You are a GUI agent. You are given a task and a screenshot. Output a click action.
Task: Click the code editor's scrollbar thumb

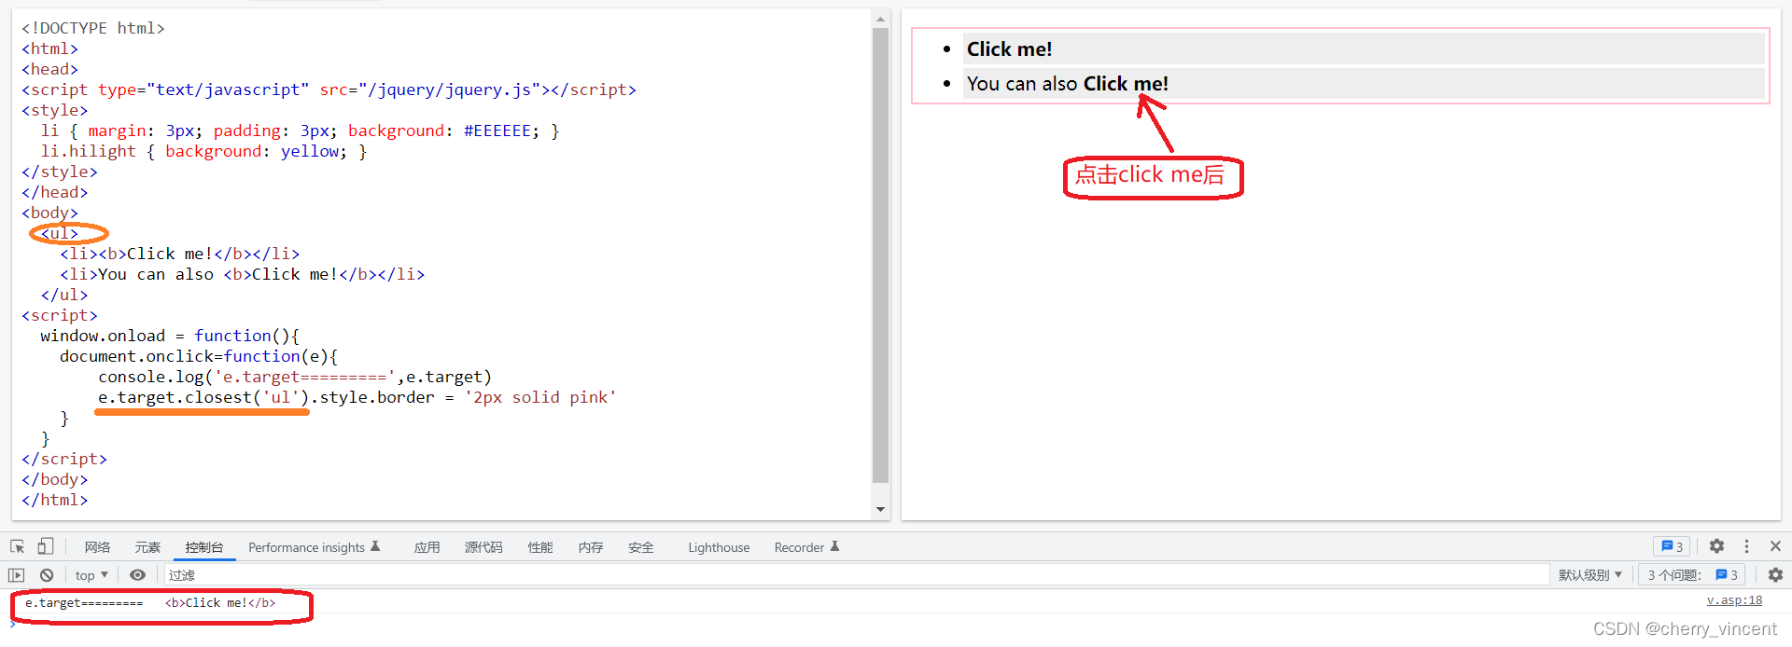[880, 255]
